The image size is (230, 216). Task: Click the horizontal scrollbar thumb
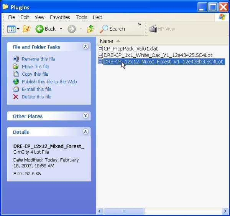click(124, 211)
